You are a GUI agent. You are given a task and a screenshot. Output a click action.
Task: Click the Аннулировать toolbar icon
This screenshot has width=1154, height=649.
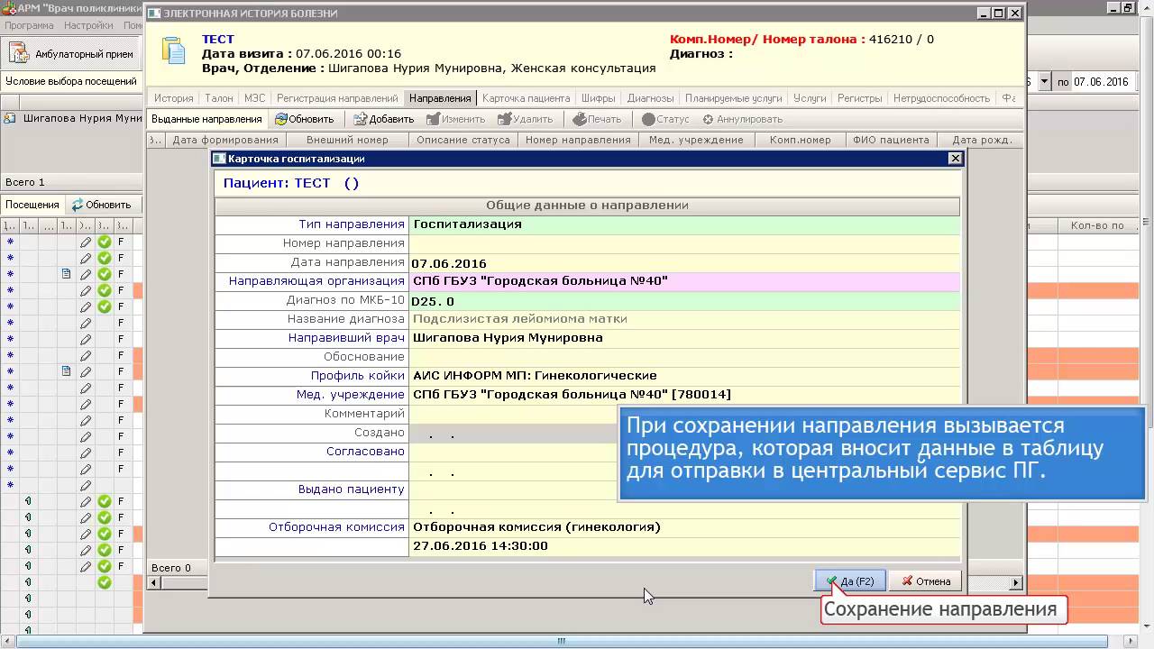[x=708, y=119]
